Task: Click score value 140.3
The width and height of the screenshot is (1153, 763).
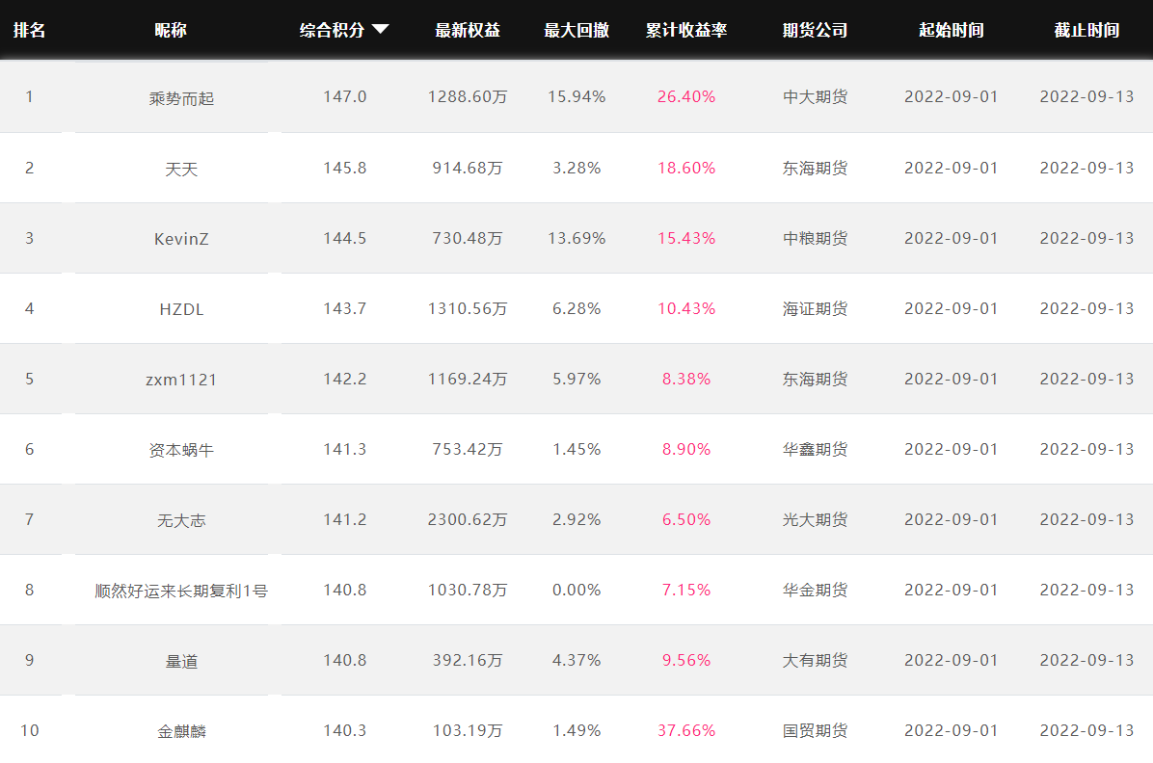Action: 345,730
